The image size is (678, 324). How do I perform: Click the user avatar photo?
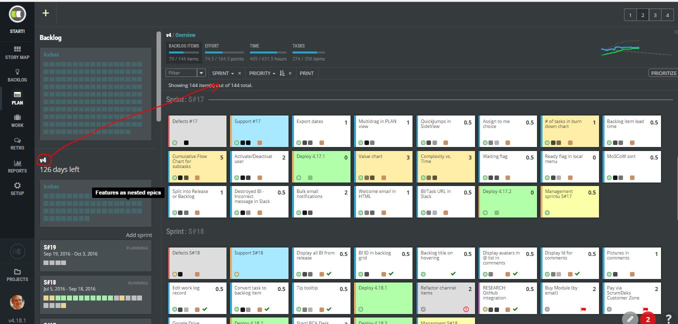(17, 302)
